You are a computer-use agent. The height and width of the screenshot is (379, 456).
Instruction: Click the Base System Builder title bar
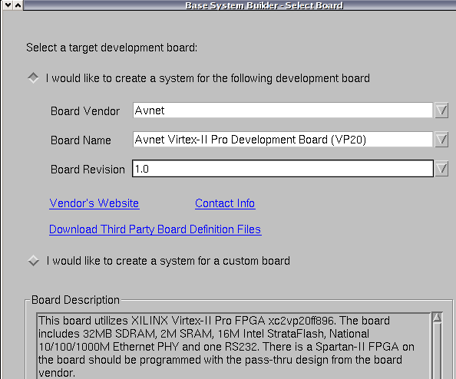tap(240, 5)
